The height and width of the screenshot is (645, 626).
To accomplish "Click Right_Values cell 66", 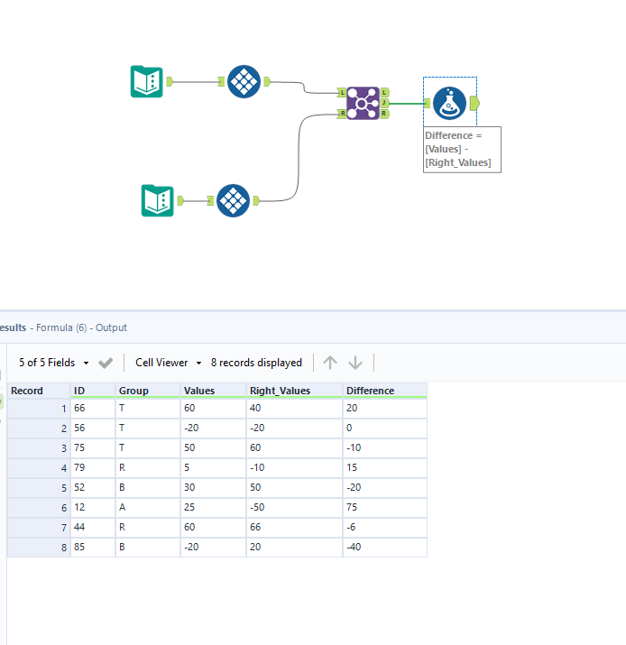I will pyautogui.click(x=294, y=528).
